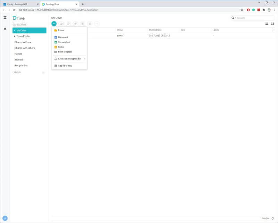Screen dimensions: 278x223
Task: Click the add label button beside LABELS
Action: [x=43, y=73]
